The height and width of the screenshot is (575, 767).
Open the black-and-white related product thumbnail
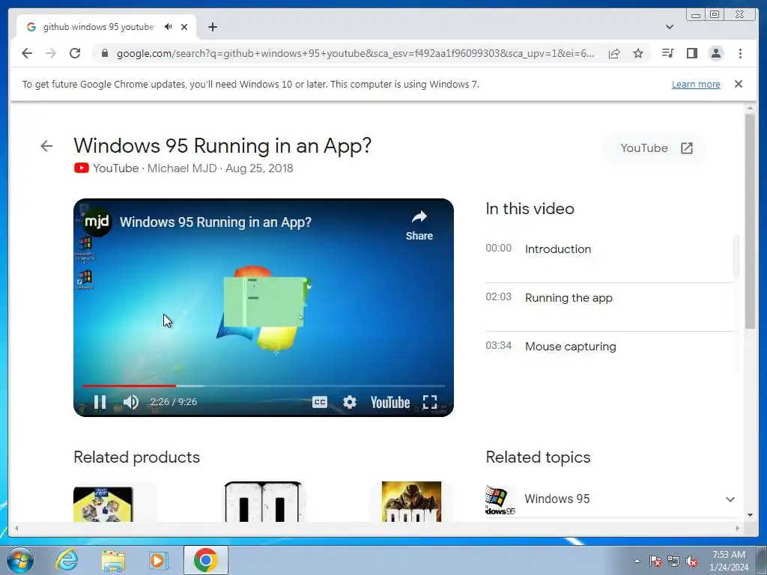pos(263,502)
